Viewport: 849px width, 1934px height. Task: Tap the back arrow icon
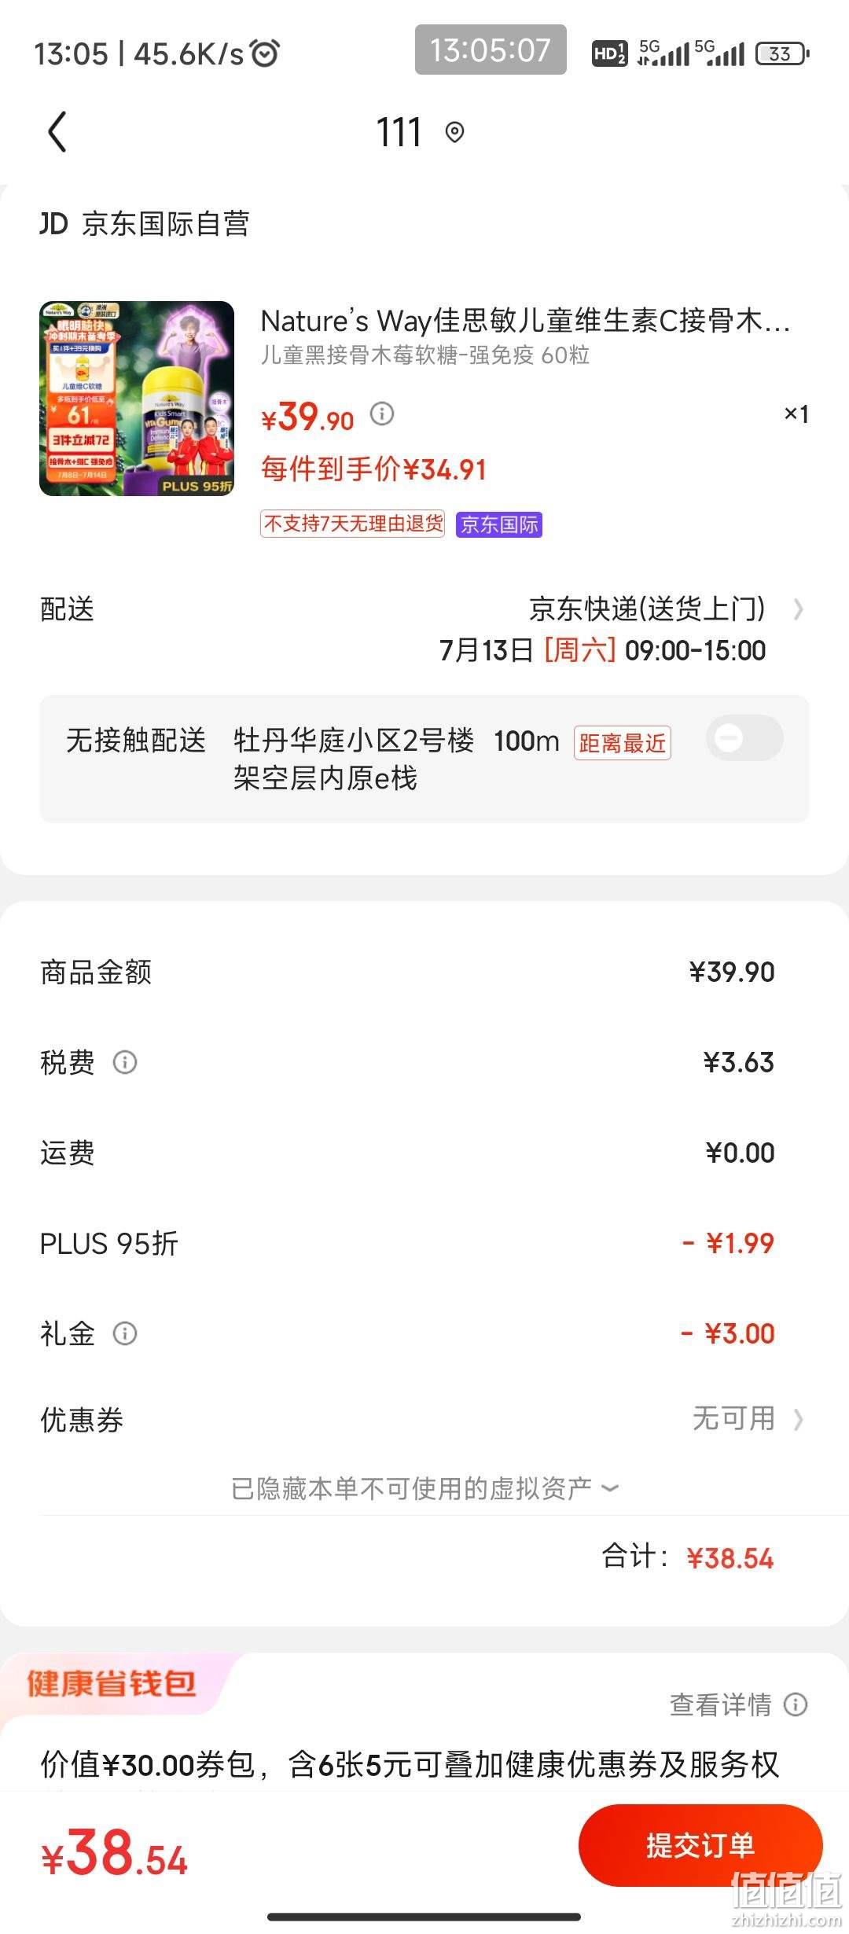pos(57,131)
